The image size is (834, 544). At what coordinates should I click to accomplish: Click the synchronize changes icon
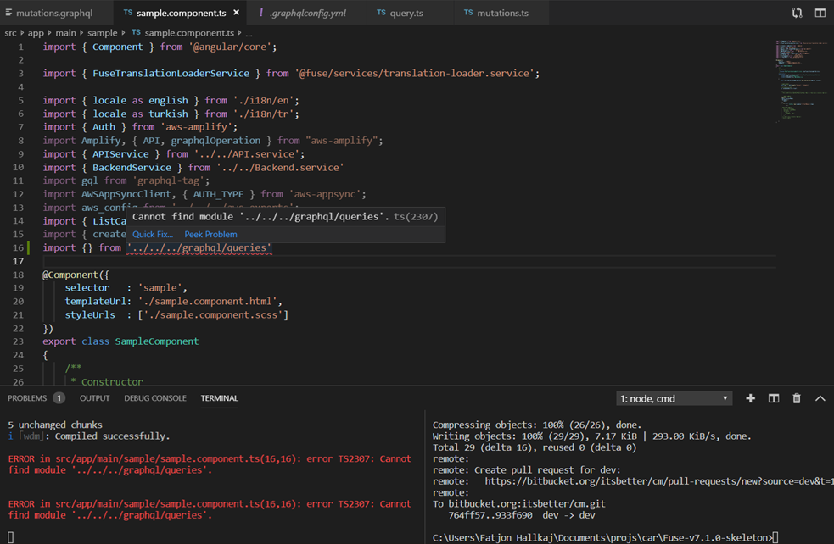795,13
